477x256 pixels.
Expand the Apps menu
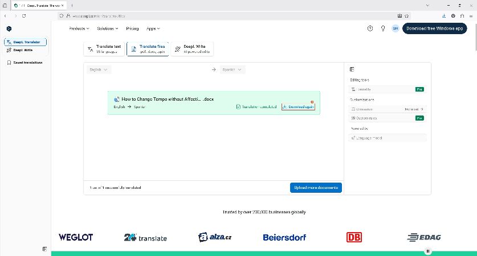pos(153,28)
